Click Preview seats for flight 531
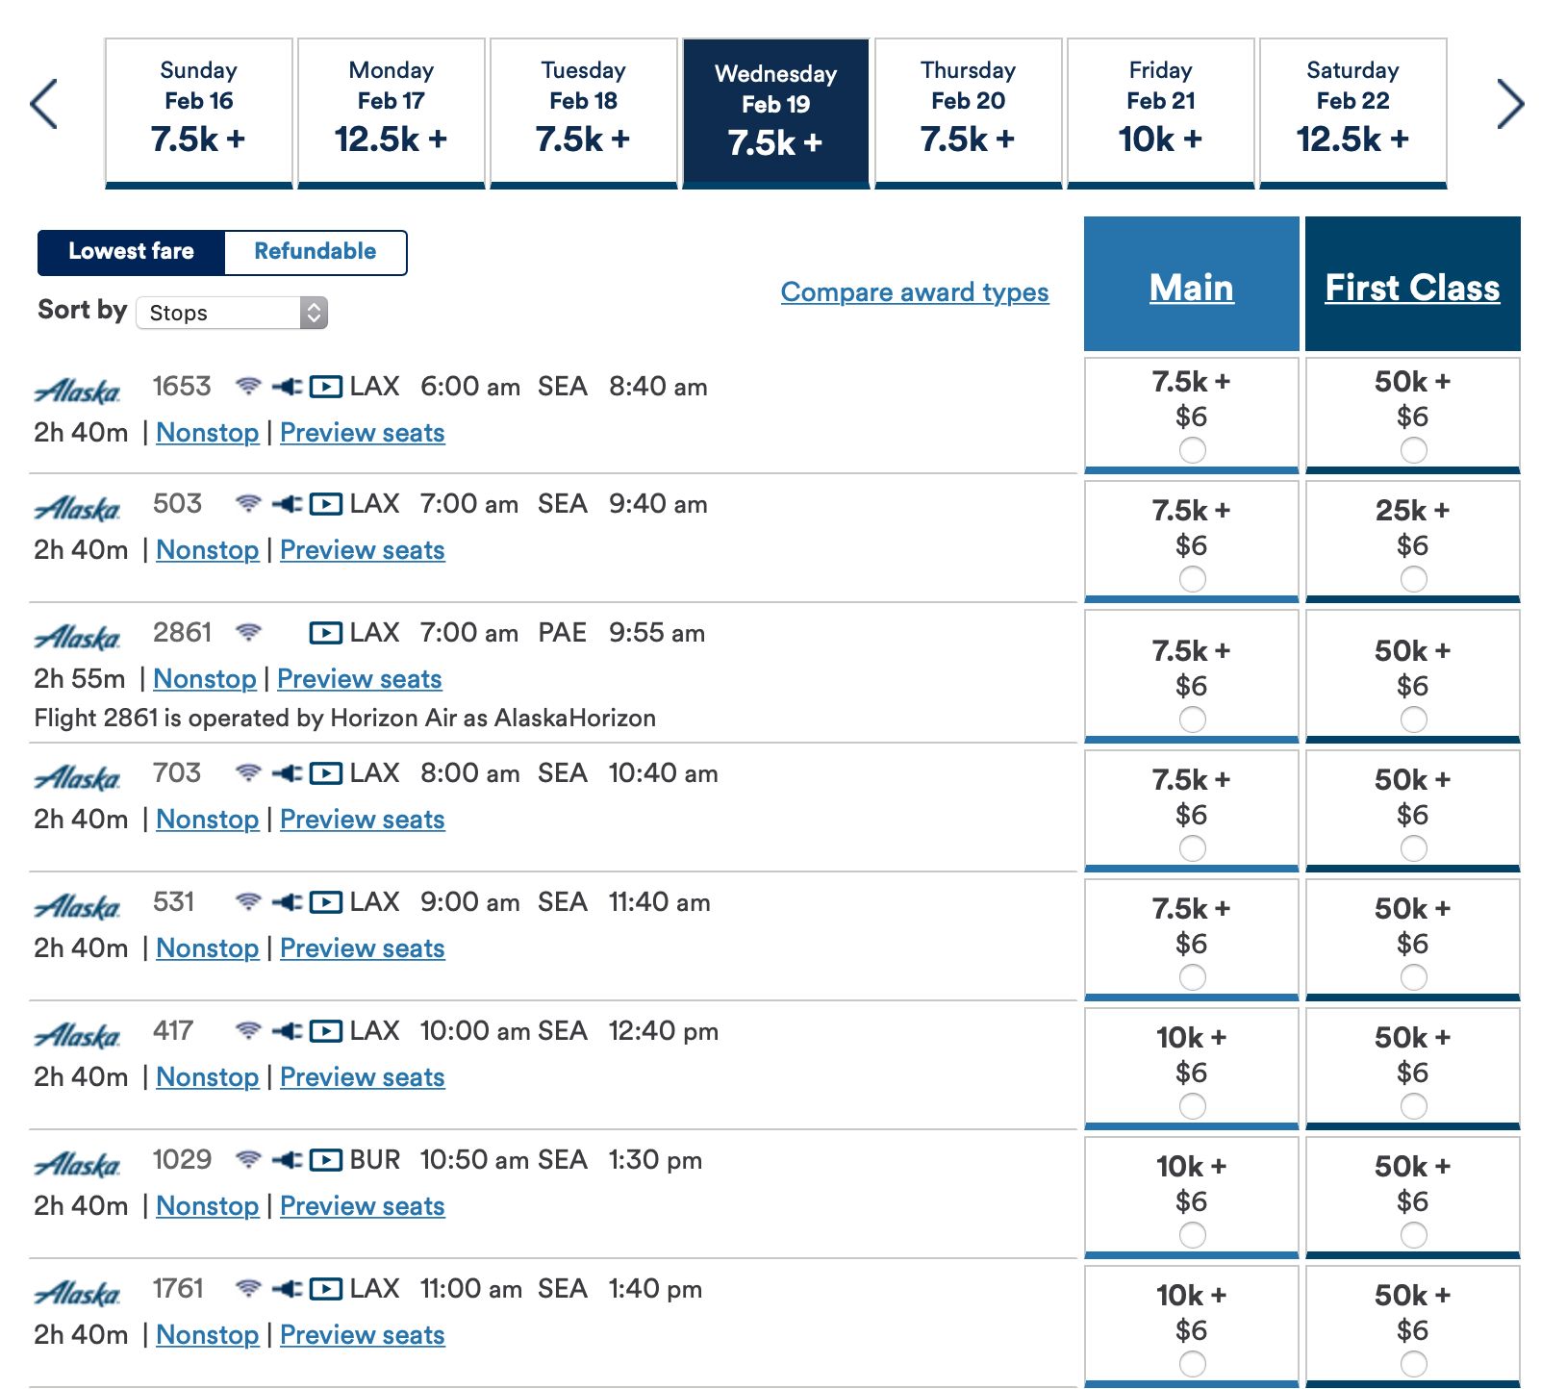Image resolution: width=1541 pixels, height=1389 pixels. coord(362,948)
